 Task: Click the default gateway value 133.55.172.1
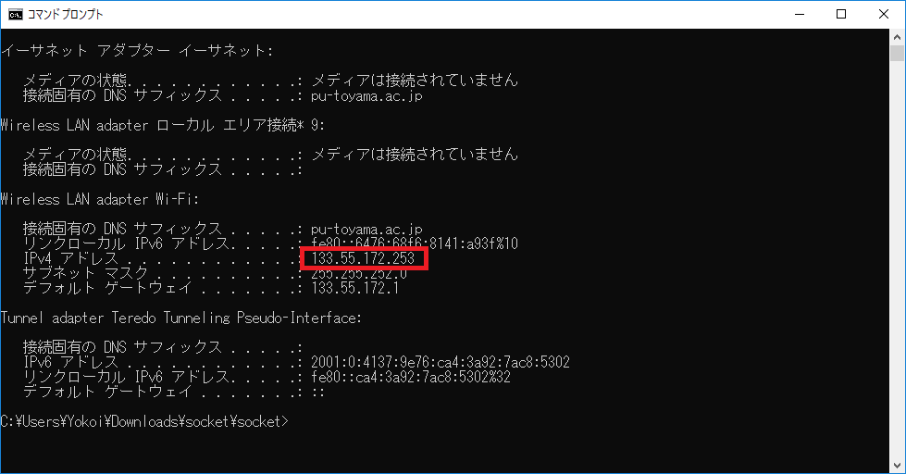tap(354, 288)
